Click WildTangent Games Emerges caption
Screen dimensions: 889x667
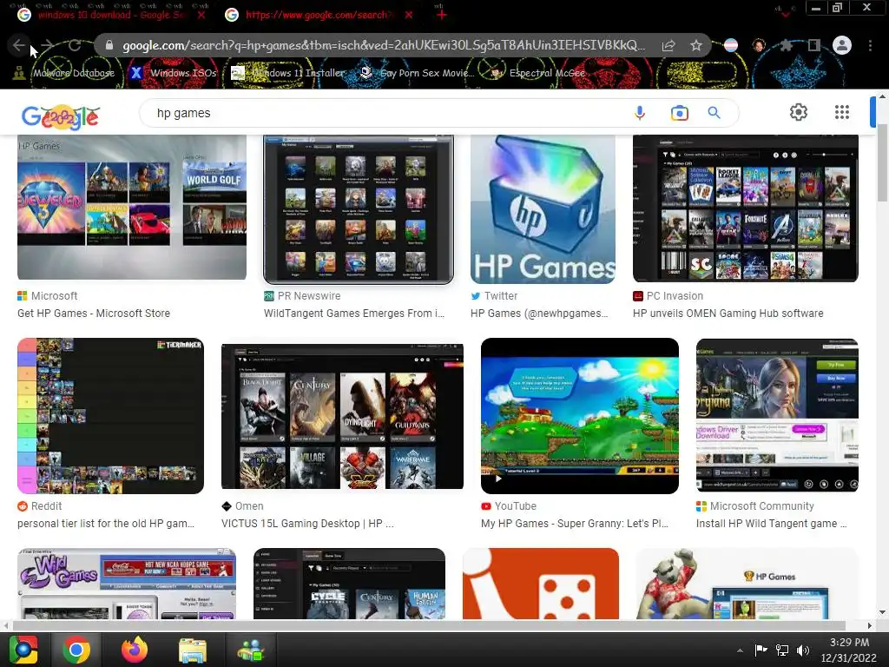click(x=354, y=313)
